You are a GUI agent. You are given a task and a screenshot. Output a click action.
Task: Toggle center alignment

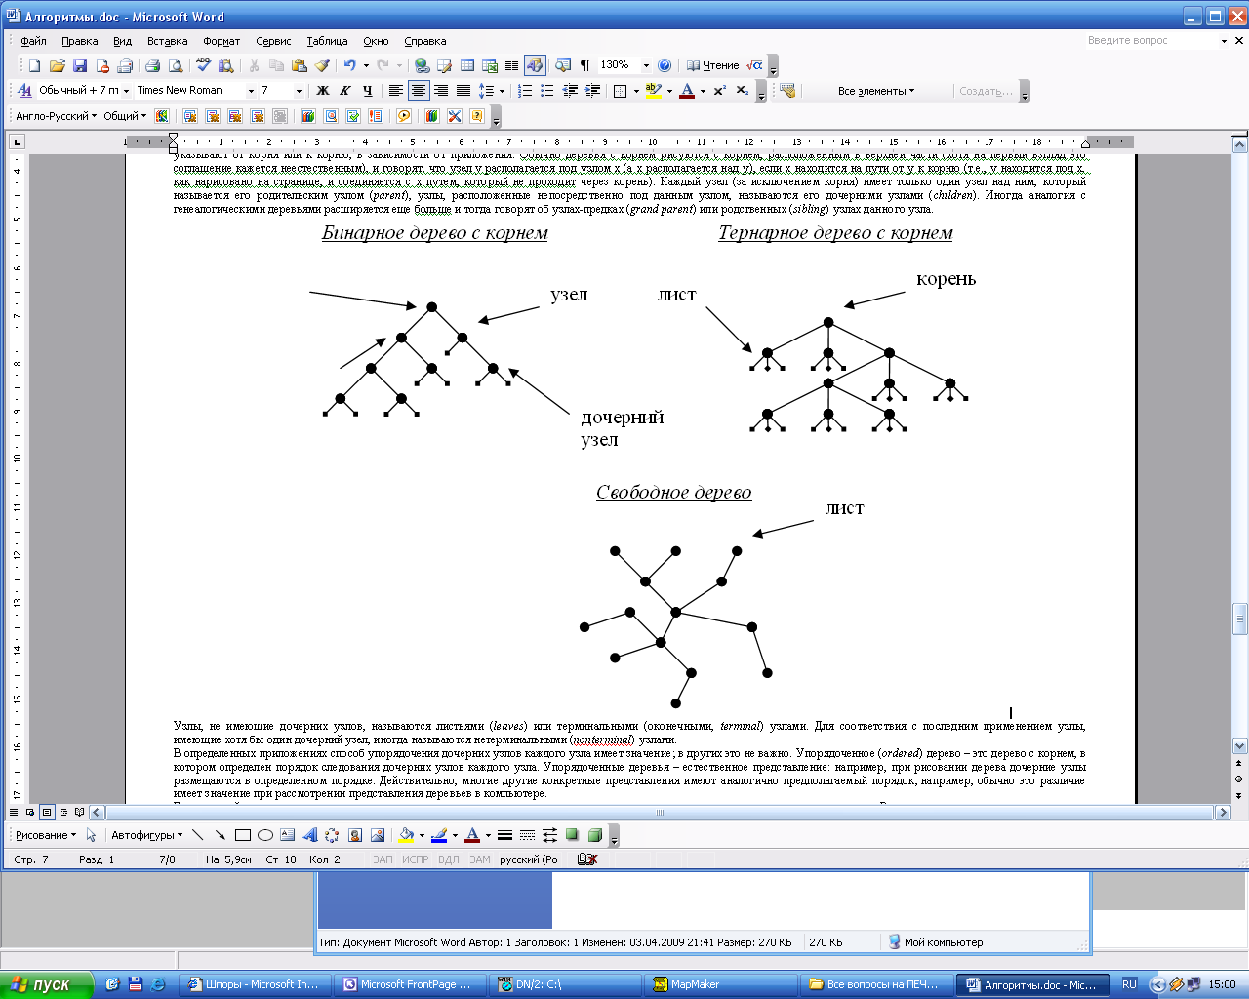(x=419, y=91)
